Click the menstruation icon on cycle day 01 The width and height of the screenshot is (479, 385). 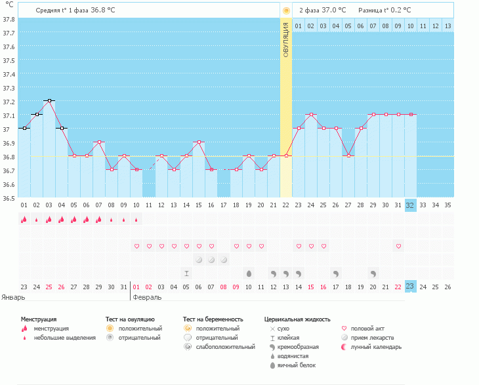click(x=24, y=220)
